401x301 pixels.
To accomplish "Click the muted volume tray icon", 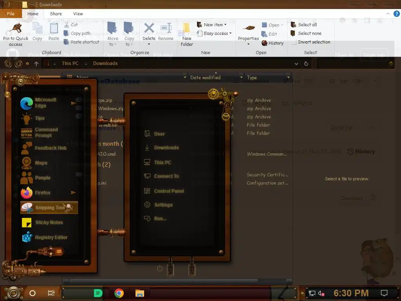I will pos(321,293).
